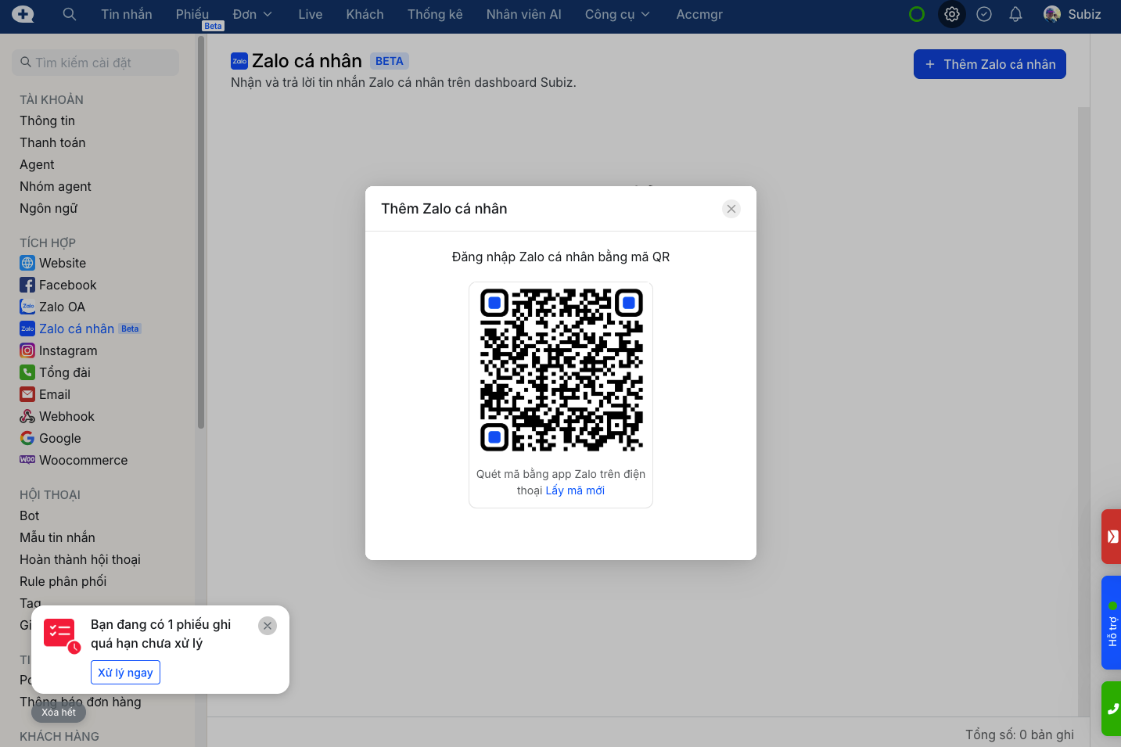This screenshot has height=747, width=1121.
Task: Close the Thêm Zalo cá nhân dialog
Action: (x=731, y=209)
